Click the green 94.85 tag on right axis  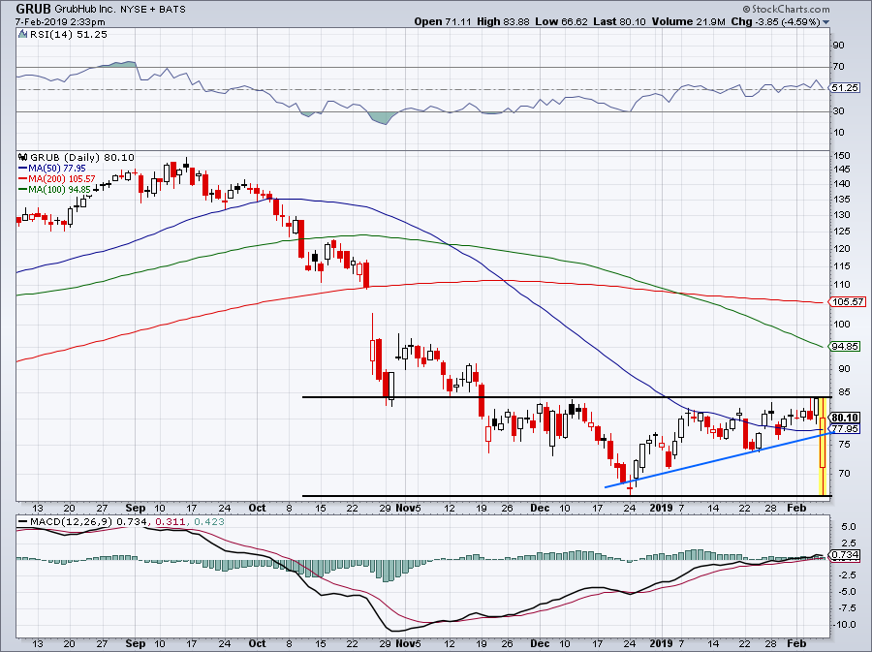(844, 346)
